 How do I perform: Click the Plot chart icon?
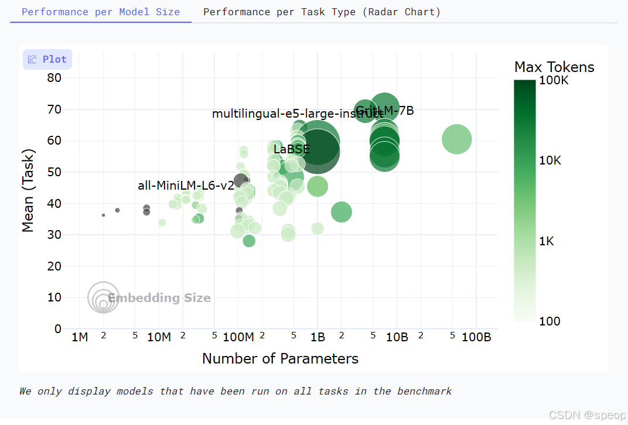pyautogui.click(x=32, y=59)
